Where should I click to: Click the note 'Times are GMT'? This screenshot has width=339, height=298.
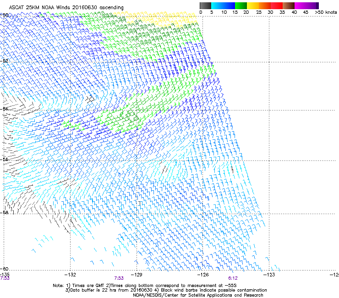(89, 286)
